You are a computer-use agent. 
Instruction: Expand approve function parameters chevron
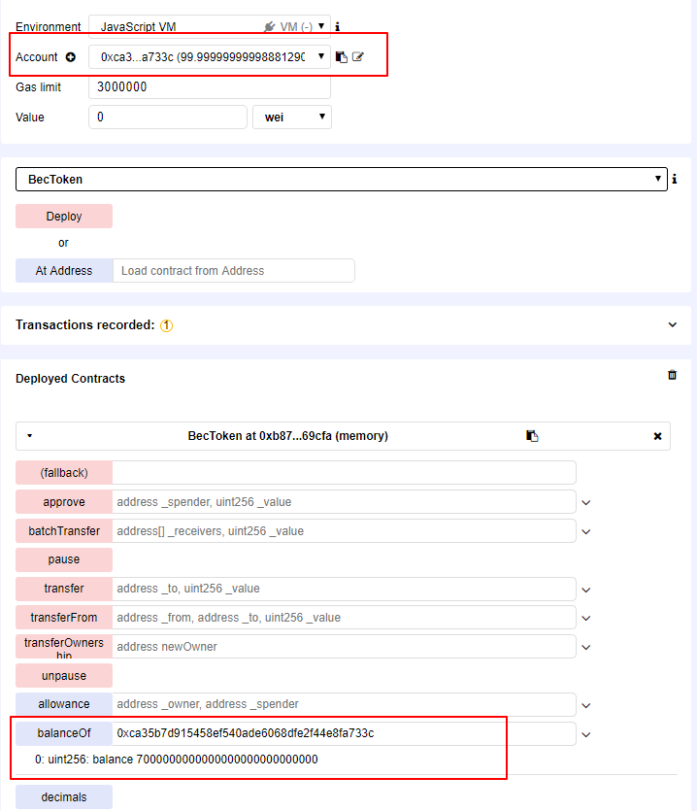pyautogui.click(x=585, y=502)
